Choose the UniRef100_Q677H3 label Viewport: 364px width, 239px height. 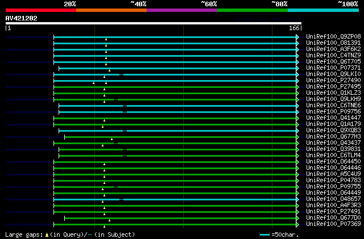(333, 137)
